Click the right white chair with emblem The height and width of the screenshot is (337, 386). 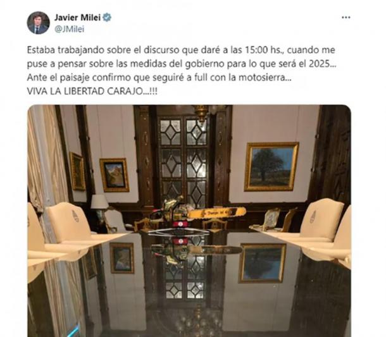(x=321, y=219)
